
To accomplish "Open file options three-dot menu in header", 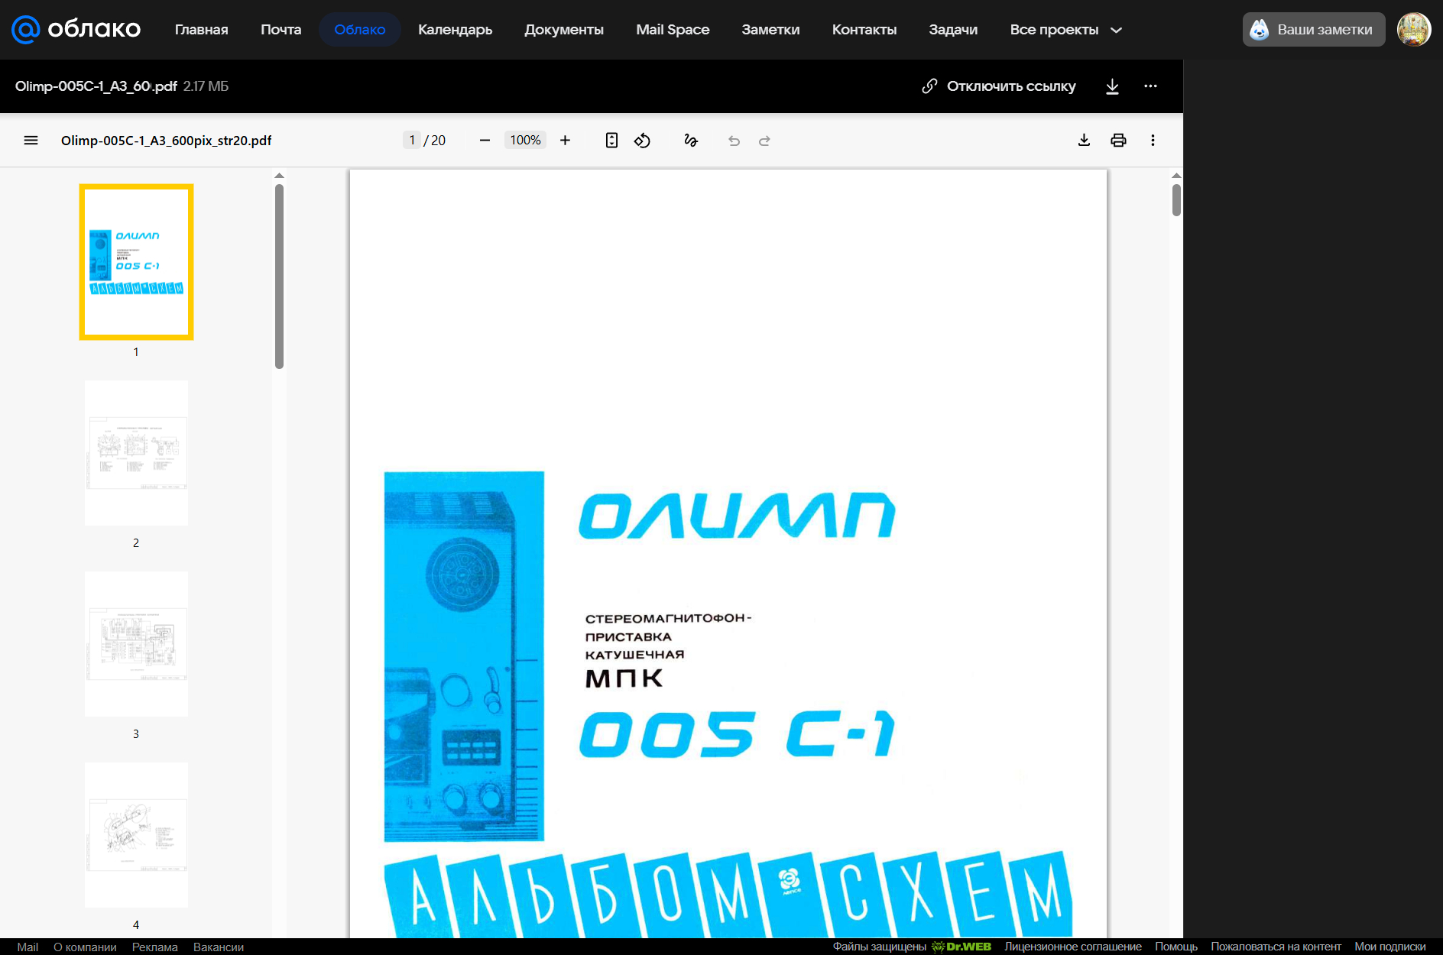I will tap(1150, 86).
